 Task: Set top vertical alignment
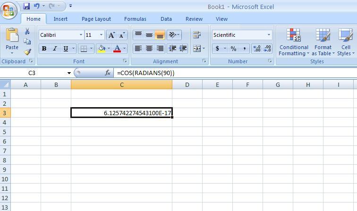(x=138, y=35)
